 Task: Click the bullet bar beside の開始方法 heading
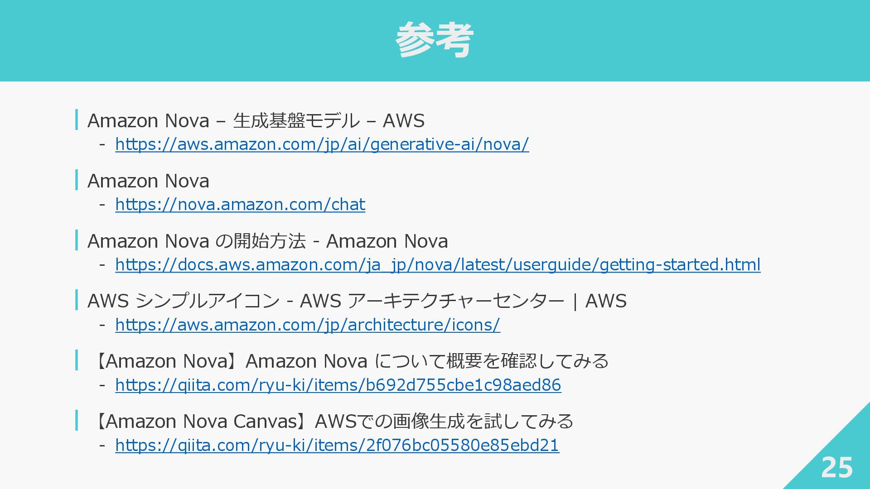click(77, 240)
